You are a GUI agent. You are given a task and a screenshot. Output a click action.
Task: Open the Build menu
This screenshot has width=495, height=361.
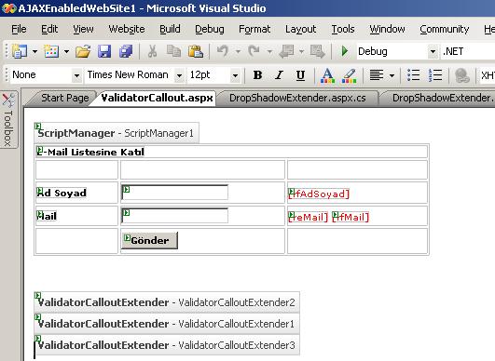tap(170, 29)
